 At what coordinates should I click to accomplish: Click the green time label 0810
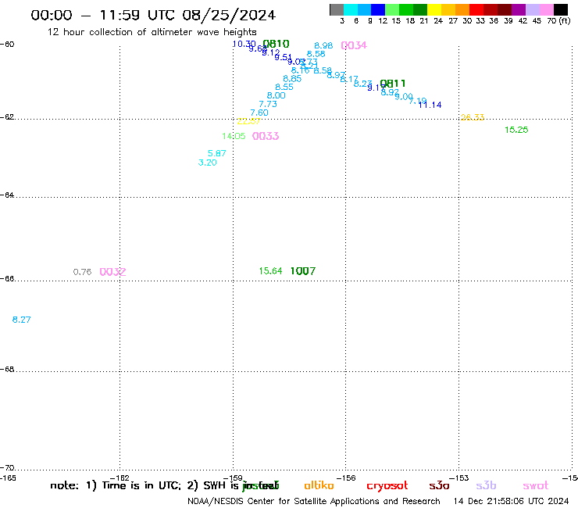point(276,44)
